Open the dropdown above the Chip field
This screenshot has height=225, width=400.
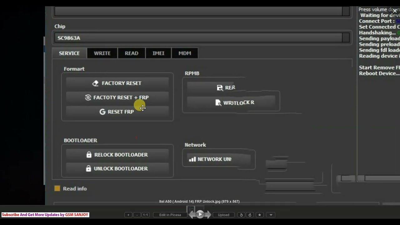tap(346, 11)
